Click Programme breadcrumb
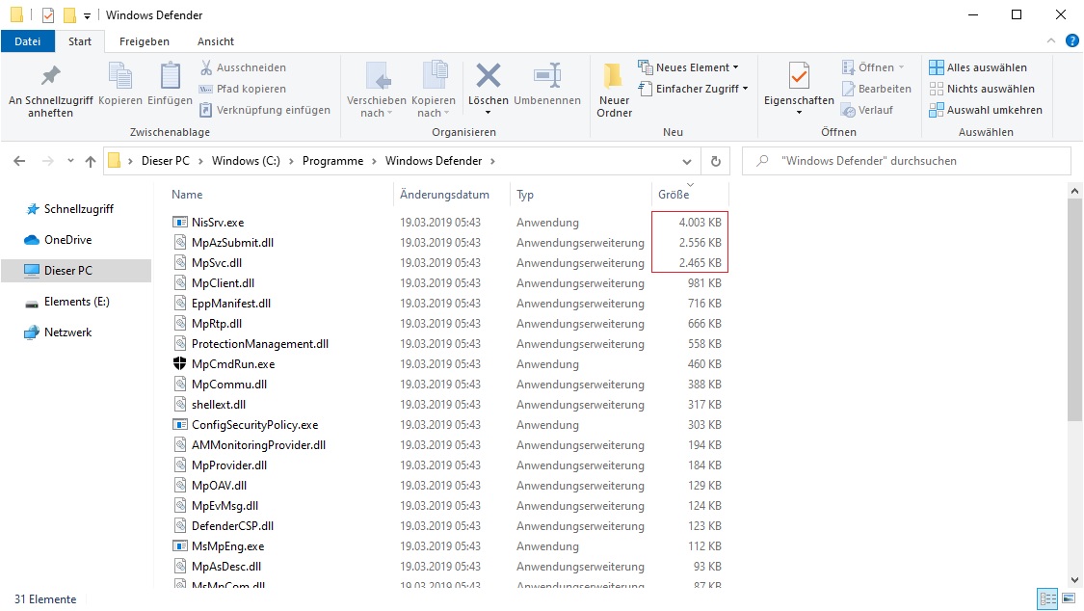 click(332, 161)
